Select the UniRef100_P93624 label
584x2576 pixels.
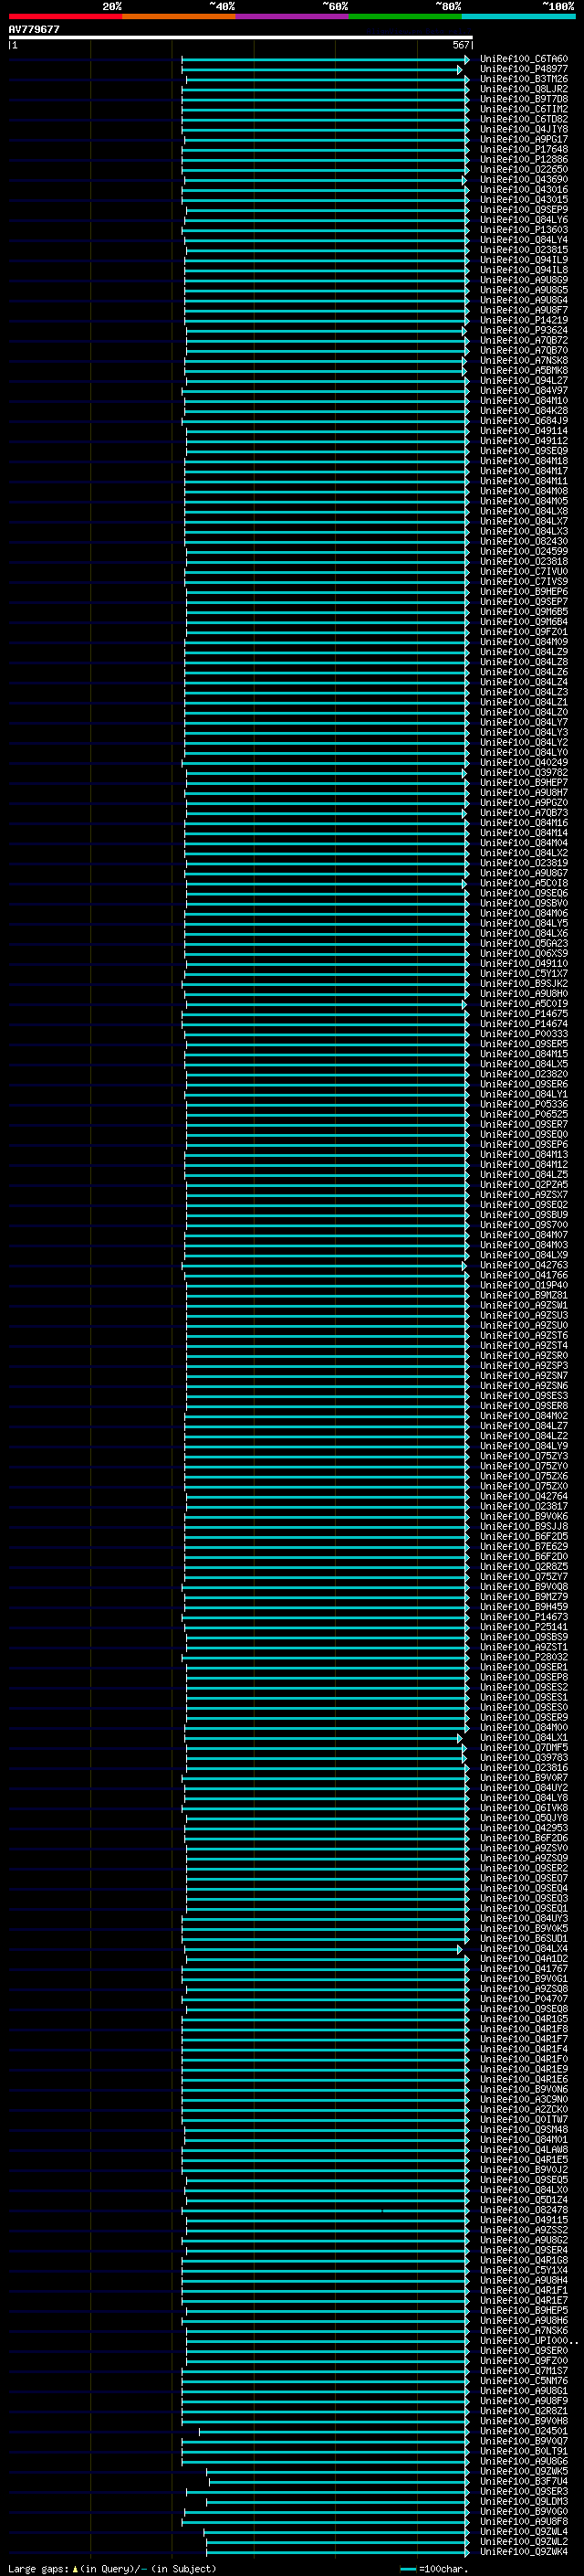(x=523, y=330)
